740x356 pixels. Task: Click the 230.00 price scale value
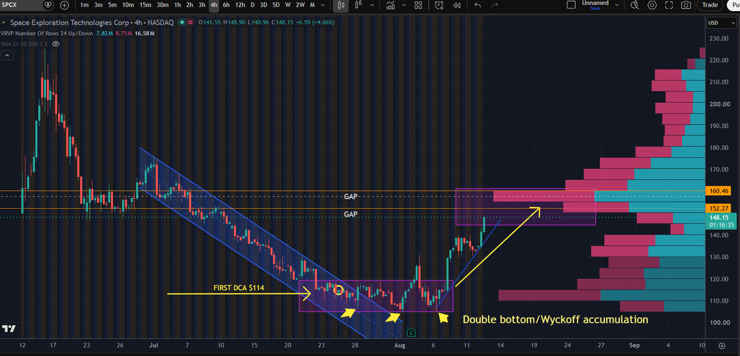(x=718, y=38)
